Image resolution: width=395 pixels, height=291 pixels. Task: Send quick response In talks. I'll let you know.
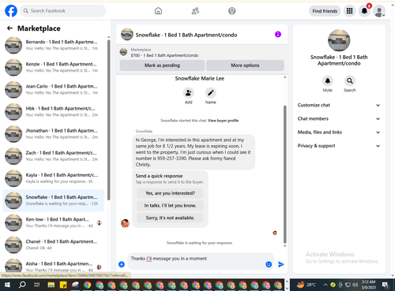coord(170,206)
